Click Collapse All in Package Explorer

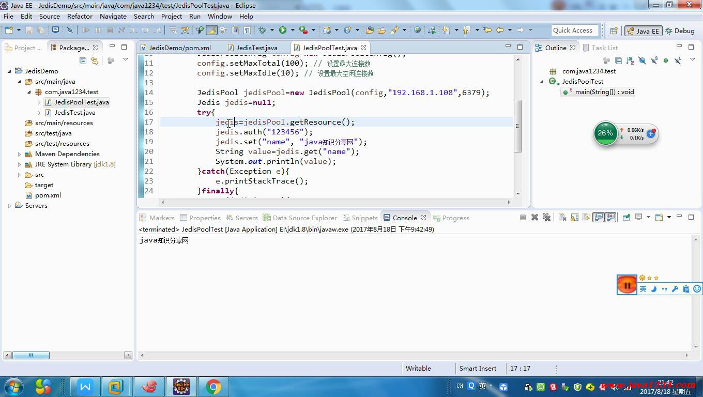[x=83, y=60]
